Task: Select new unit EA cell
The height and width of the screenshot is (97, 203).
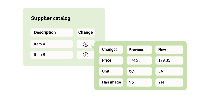Action: [169, 71]
